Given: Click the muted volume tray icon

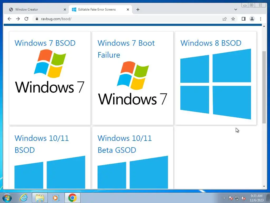Looking at the screenshot, I should pos(243,198).
